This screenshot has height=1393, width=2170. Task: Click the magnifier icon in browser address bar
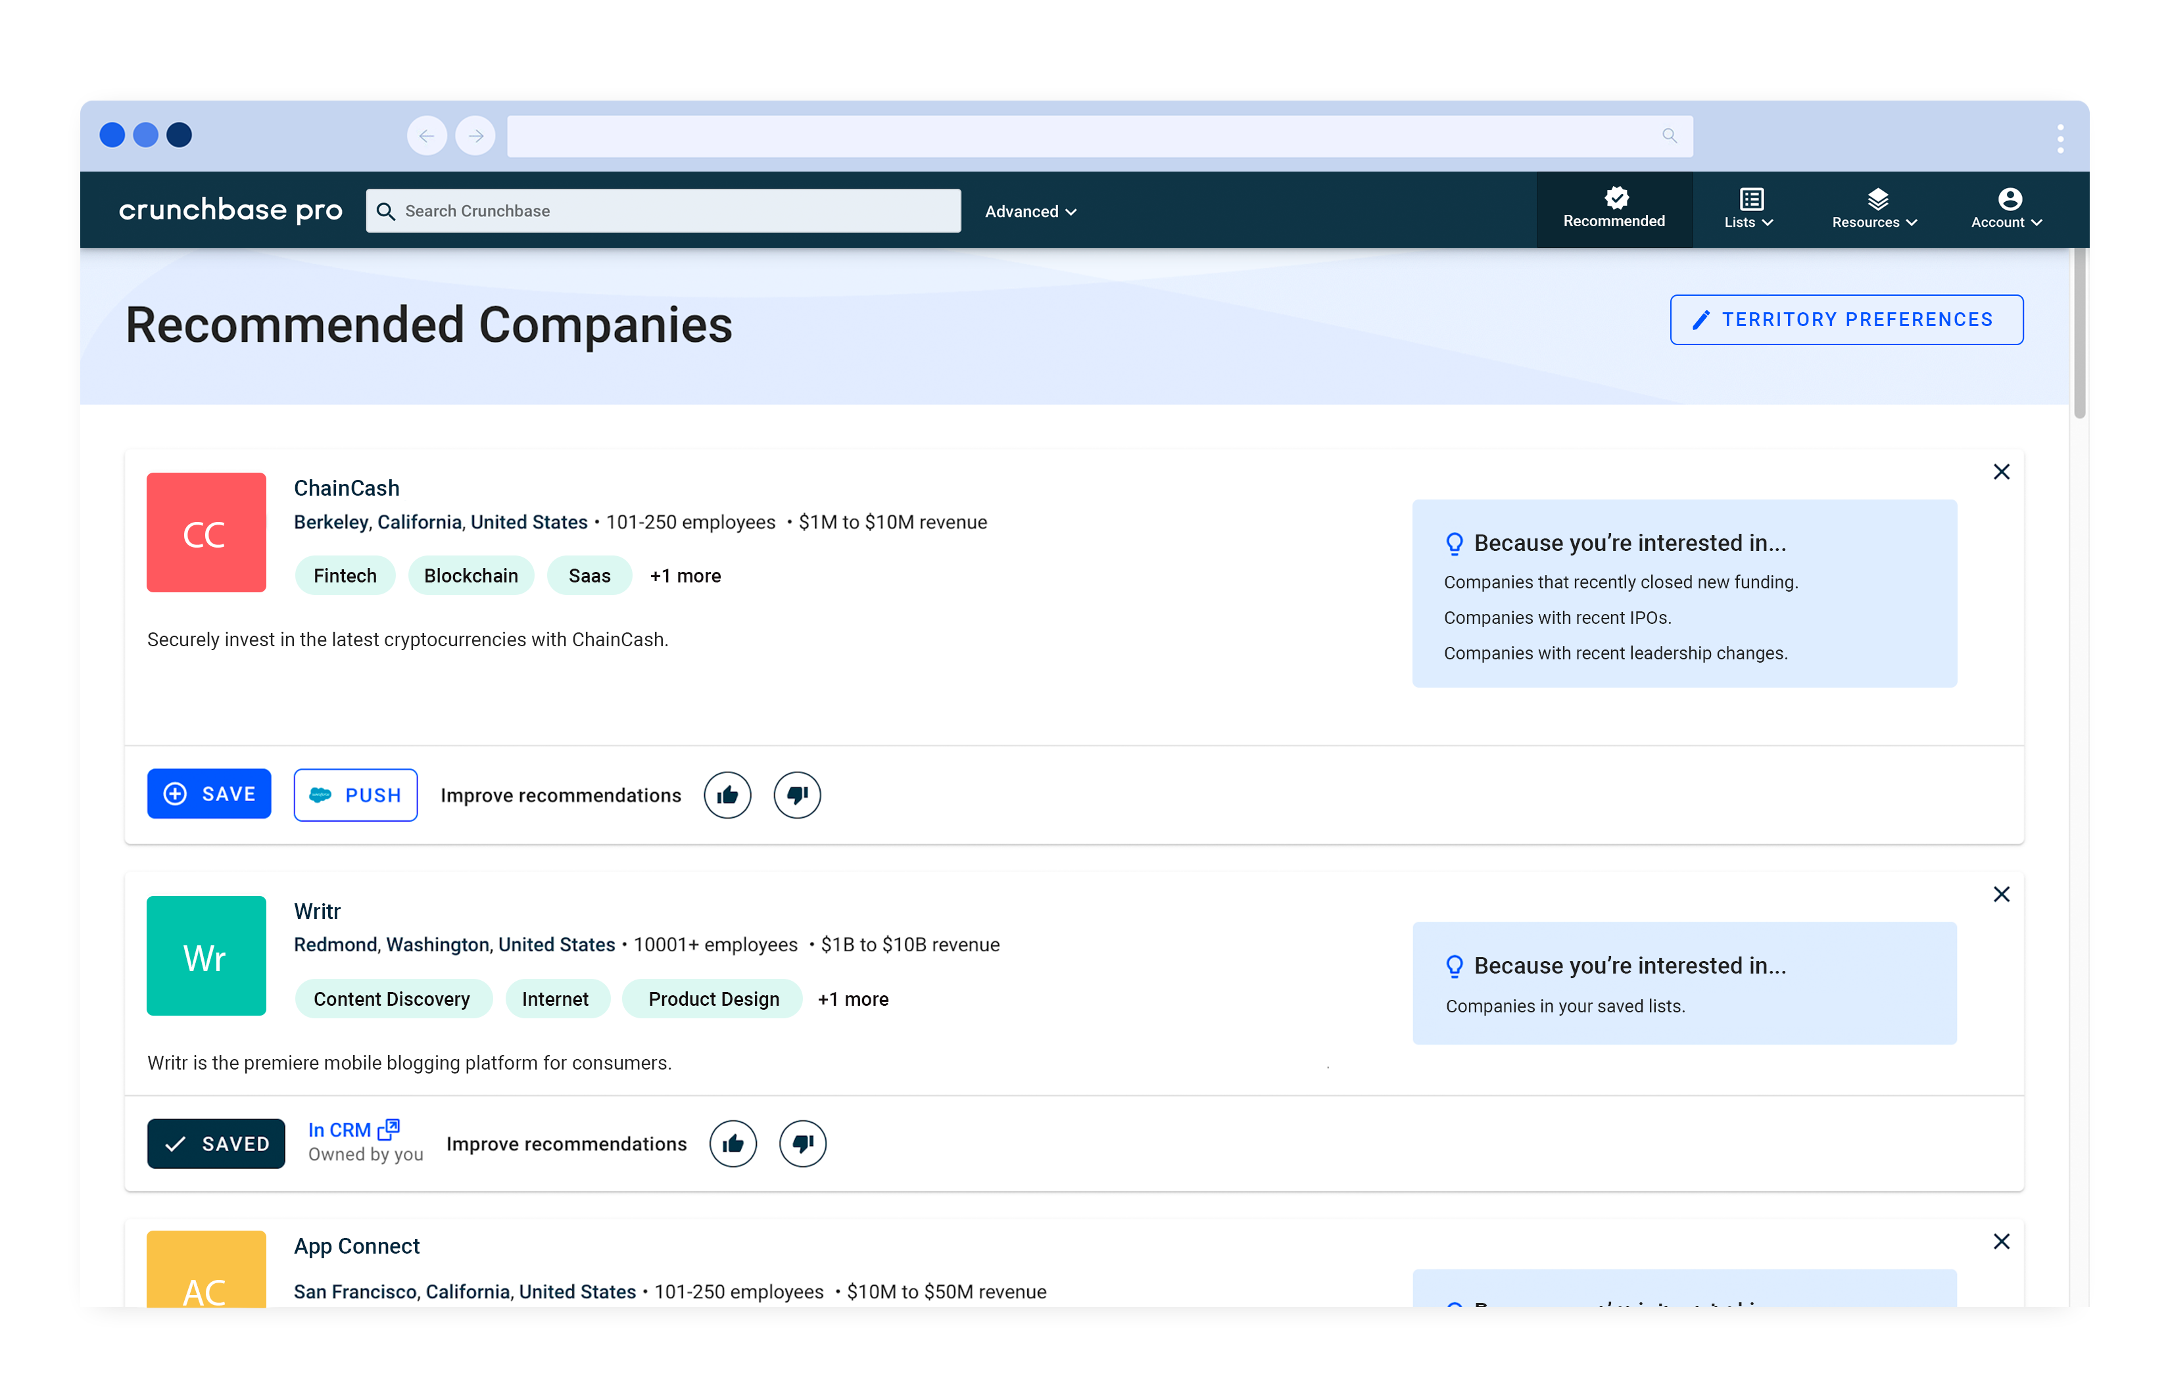pyautogui.click(x=1669, y=135)
